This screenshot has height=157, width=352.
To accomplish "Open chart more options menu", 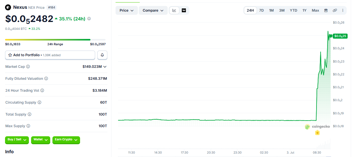I will pos(343,10).
